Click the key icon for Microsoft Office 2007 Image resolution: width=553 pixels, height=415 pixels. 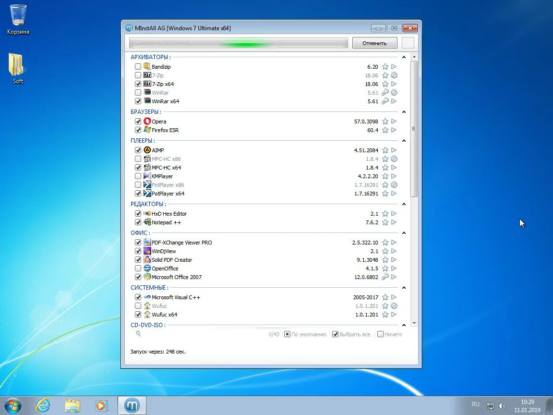(x=385, y=277)
